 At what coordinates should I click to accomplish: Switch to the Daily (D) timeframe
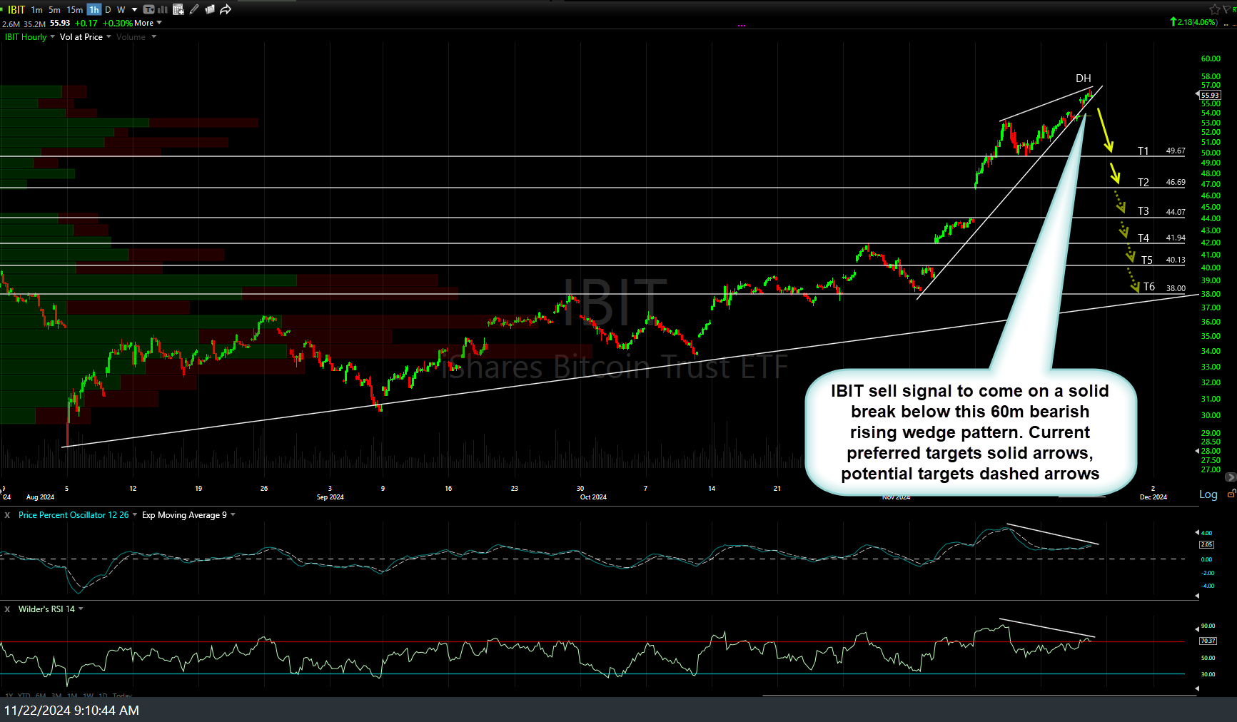108,9
